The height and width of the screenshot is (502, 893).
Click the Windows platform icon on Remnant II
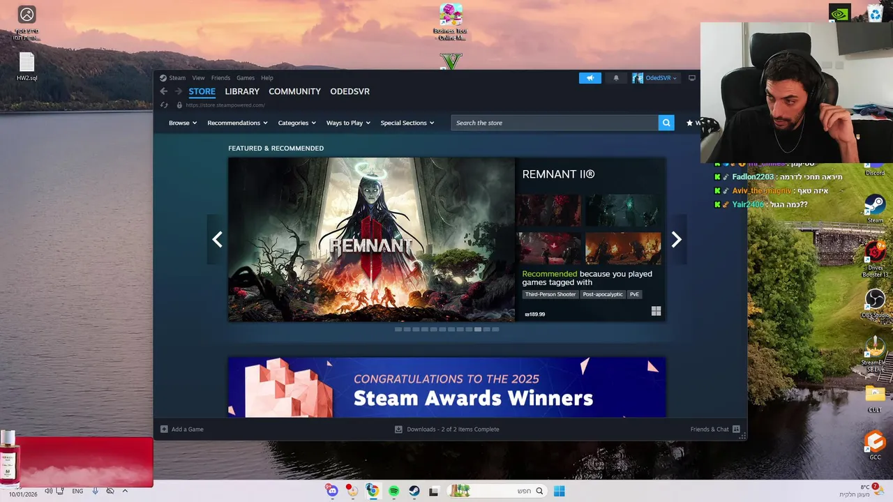[x=656, y=311]
